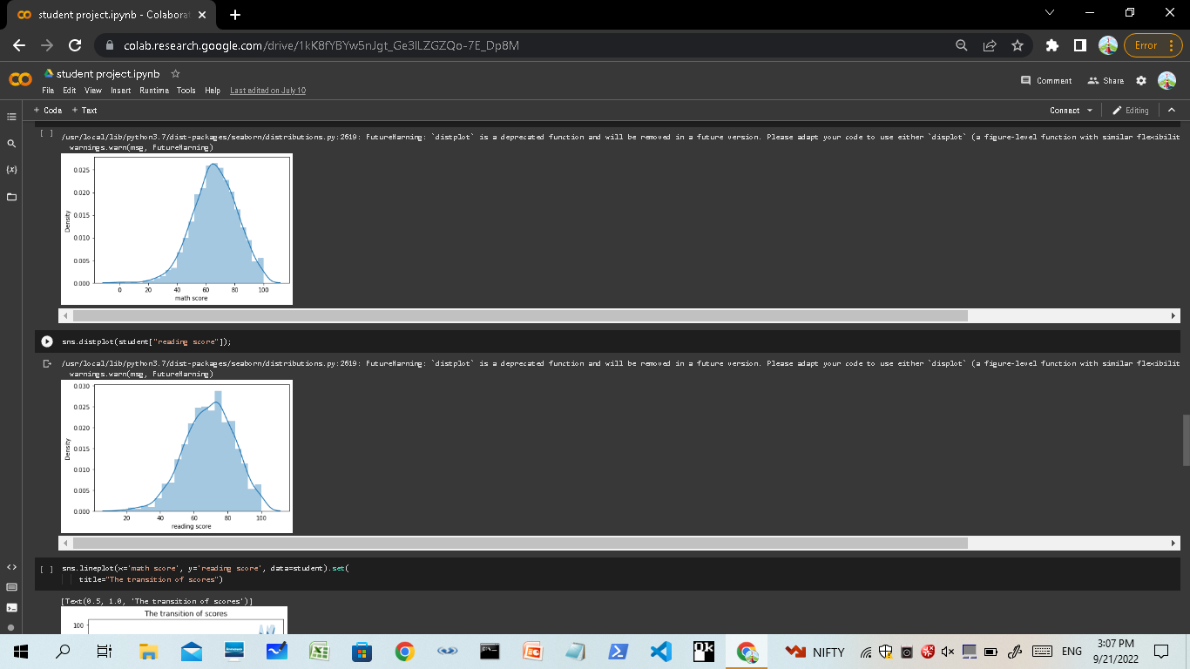1190x669 pixels.
Task: Click the math score distribution plot
Action: point(177,229)
